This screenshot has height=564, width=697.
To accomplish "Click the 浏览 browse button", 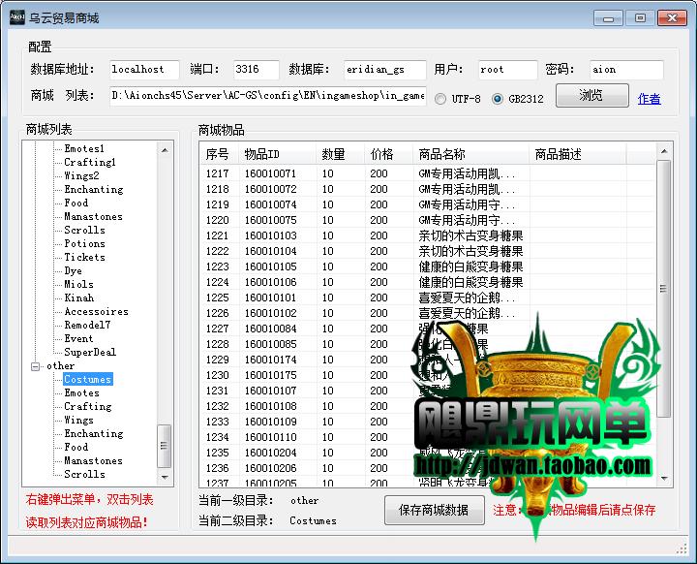I will click(591, 95).
